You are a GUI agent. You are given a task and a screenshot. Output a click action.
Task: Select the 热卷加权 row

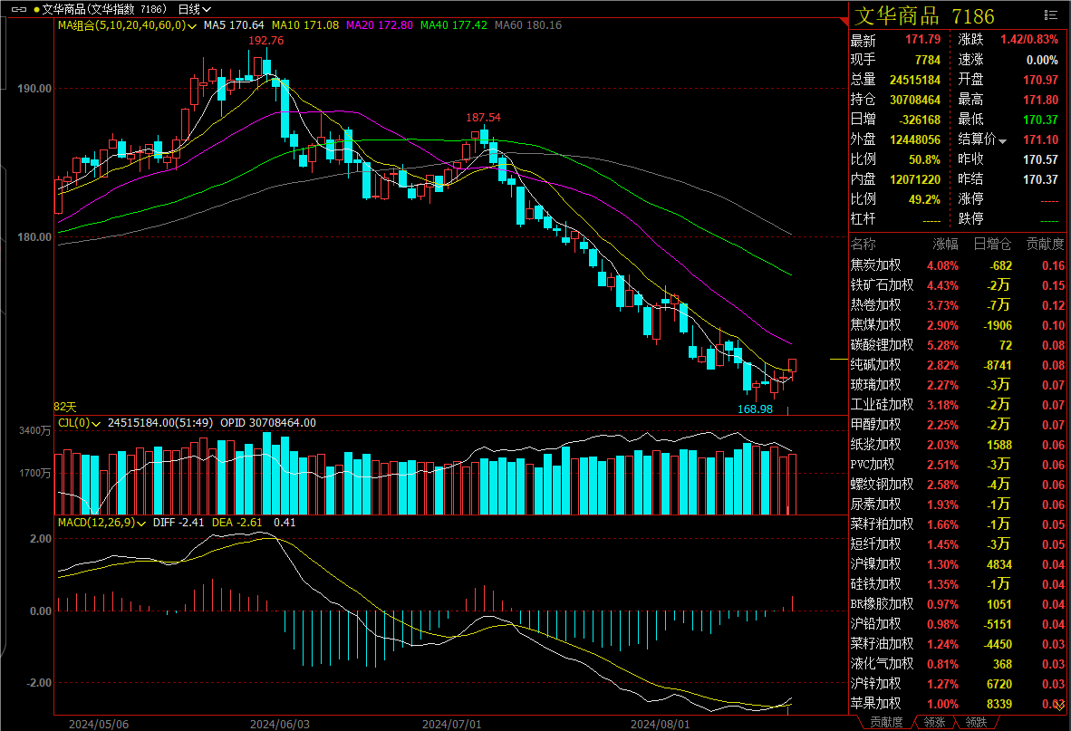(x=958, y=305)
